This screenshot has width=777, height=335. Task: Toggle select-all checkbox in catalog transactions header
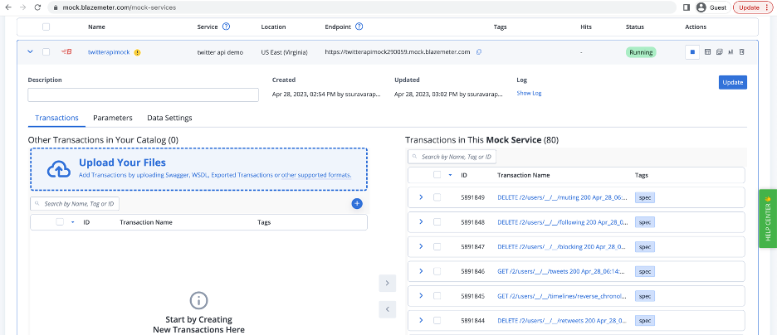60,222
